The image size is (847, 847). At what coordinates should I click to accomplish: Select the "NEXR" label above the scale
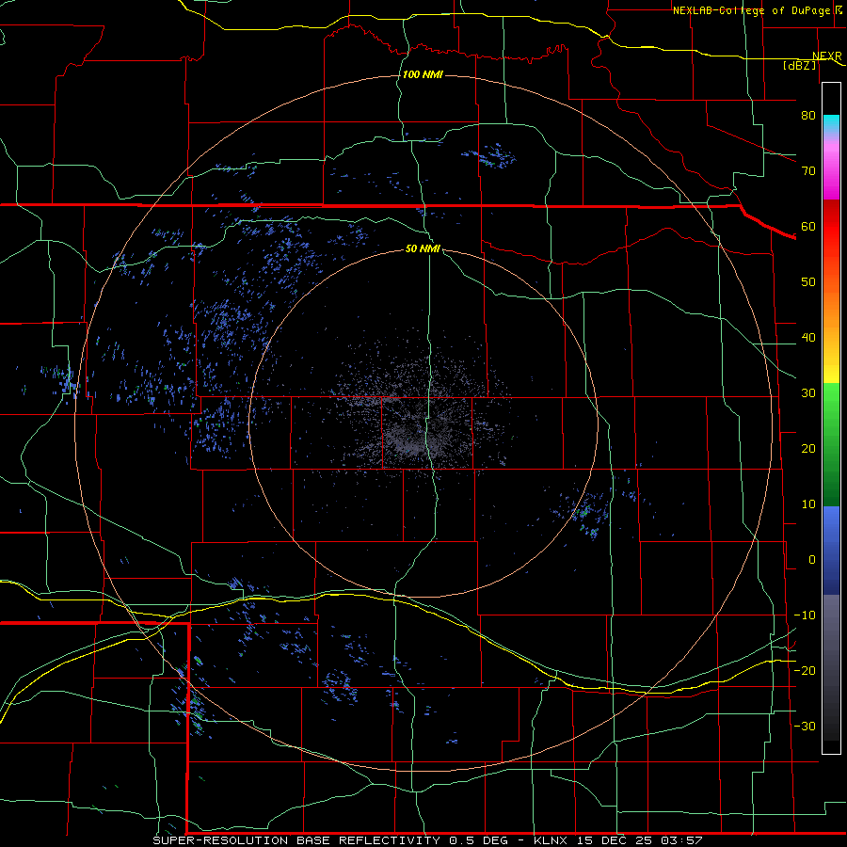(x=827, y=56)
